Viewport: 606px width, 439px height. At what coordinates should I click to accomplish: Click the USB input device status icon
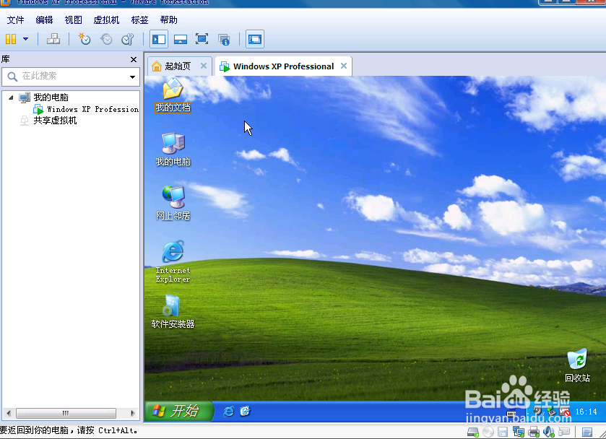click(564, 432)
